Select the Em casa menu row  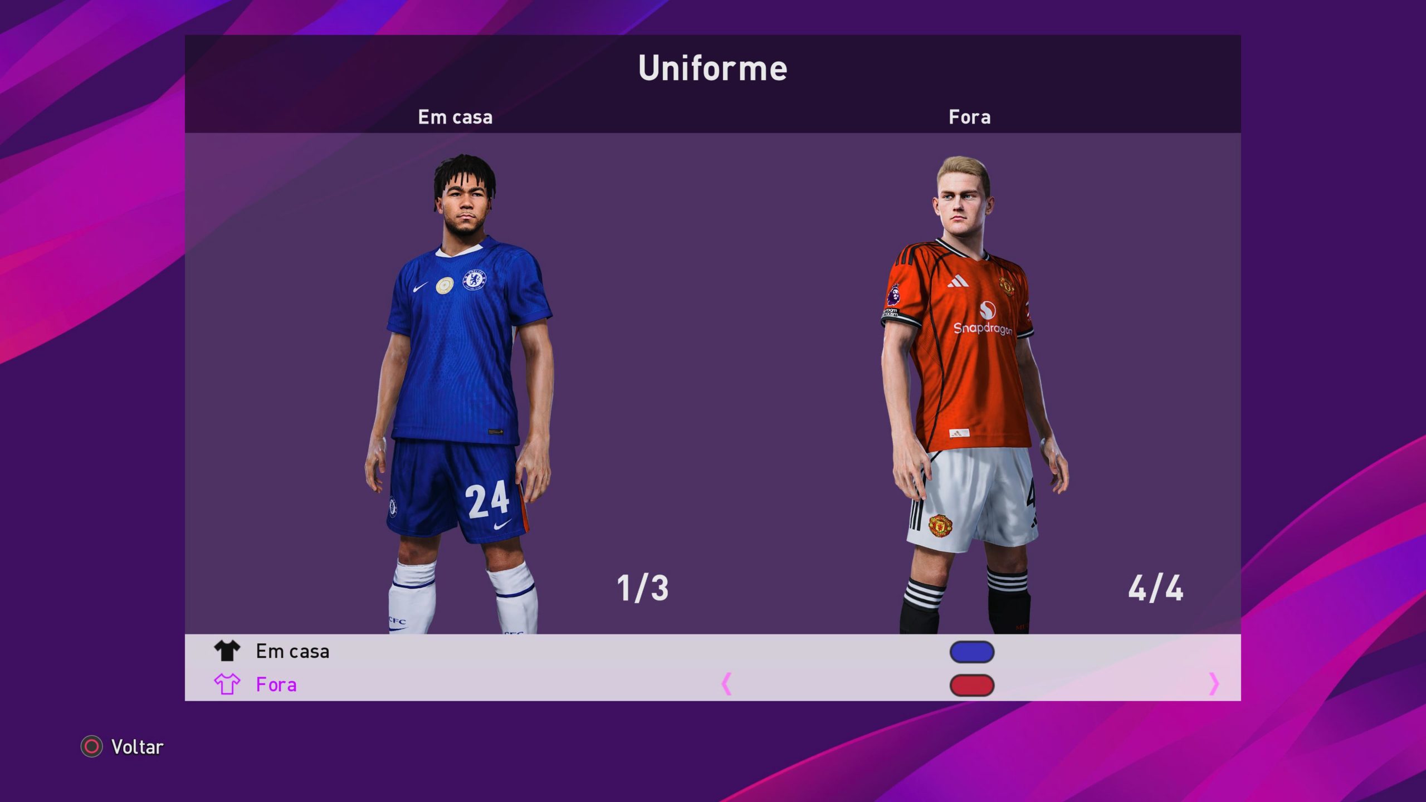[712, 651]
